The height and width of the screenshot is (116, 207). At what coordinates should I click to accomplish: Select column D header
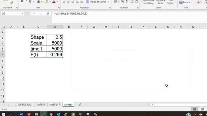click(x=55, y=27)
